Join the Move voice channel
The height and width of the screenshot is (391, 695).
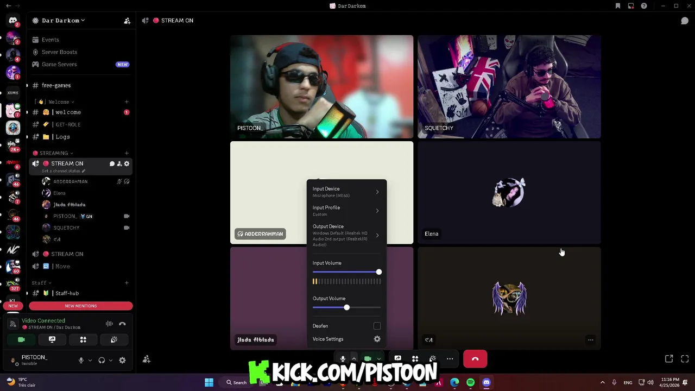coord(80,266)
